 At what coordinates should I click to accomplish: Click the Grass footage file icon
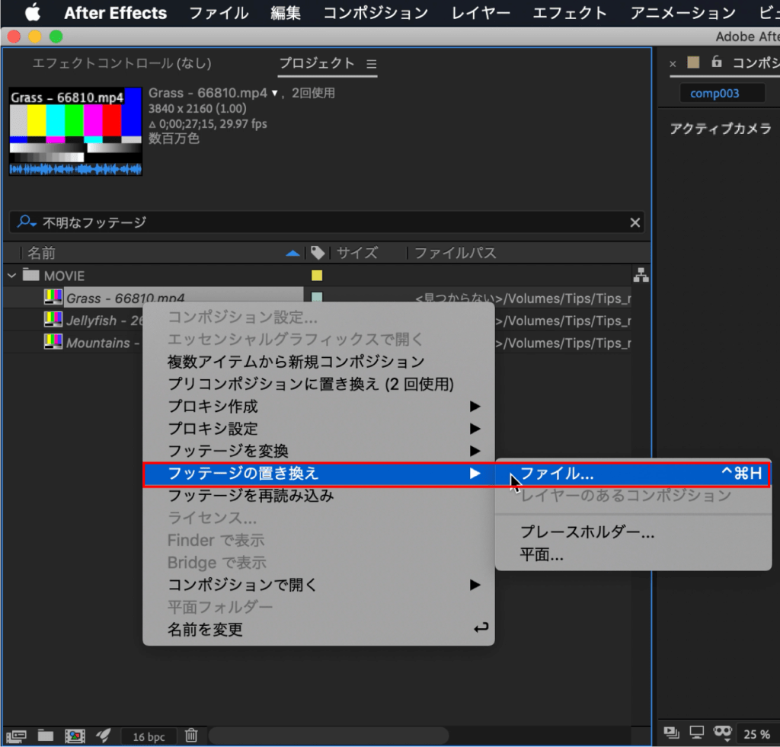pos(53,297)
